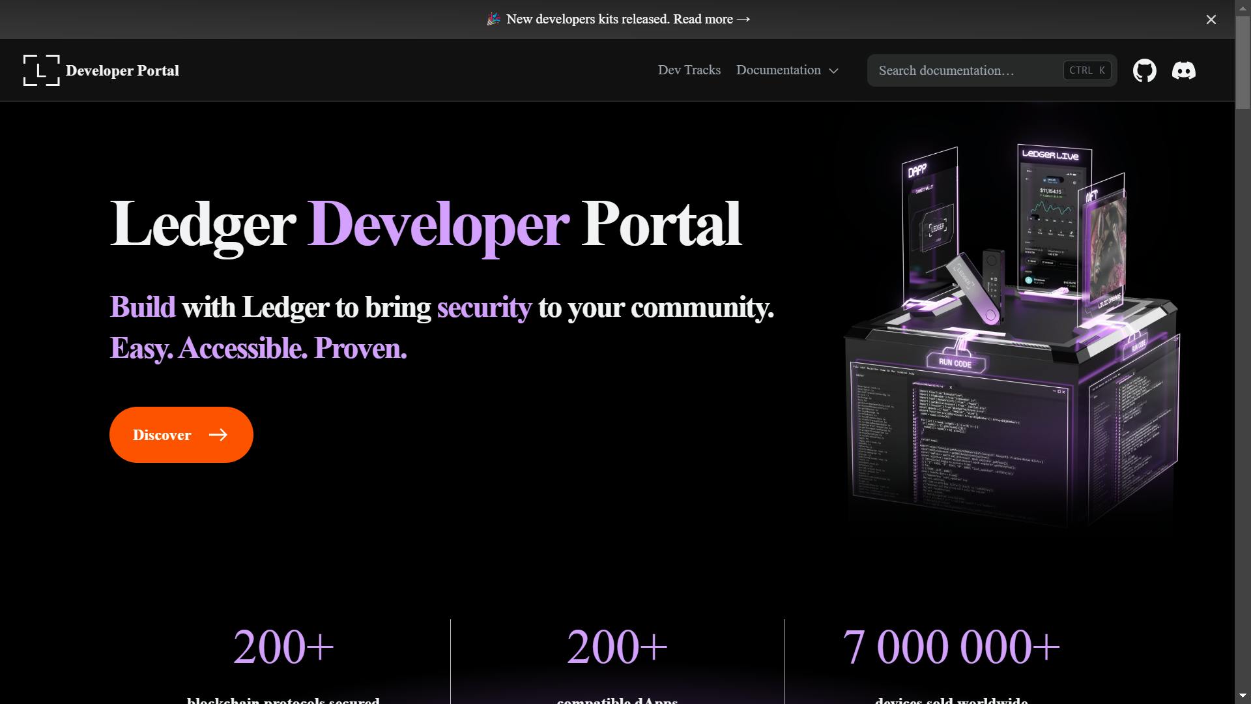Expand the Documentation dropdown menu
Viewport: 1251px width, 704px height.
pyautogui.click(x=787, y=70)
